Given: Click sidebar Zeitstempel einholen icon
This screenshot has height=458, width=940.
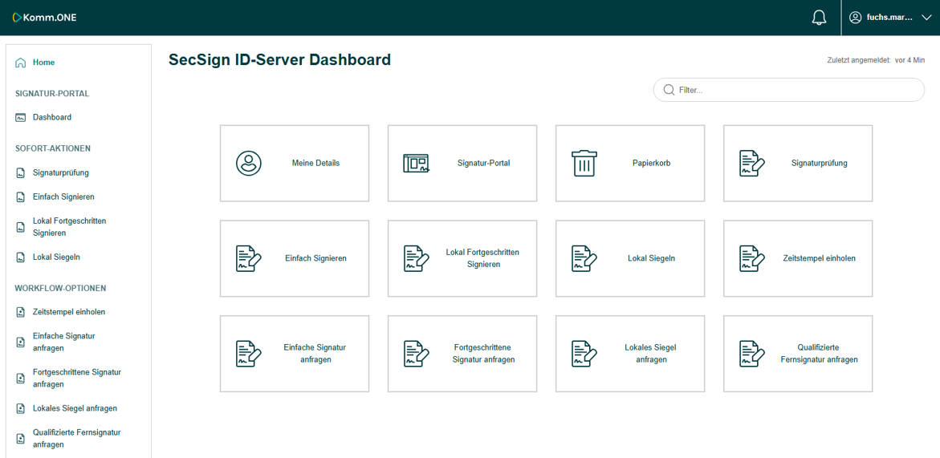Looking at the screenshot, I should click(20, 312).
